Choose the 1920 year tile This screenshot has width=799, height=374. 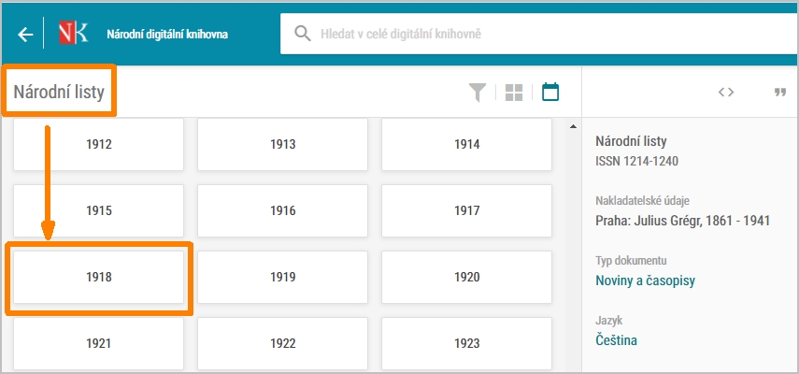(x=466, y=277)
